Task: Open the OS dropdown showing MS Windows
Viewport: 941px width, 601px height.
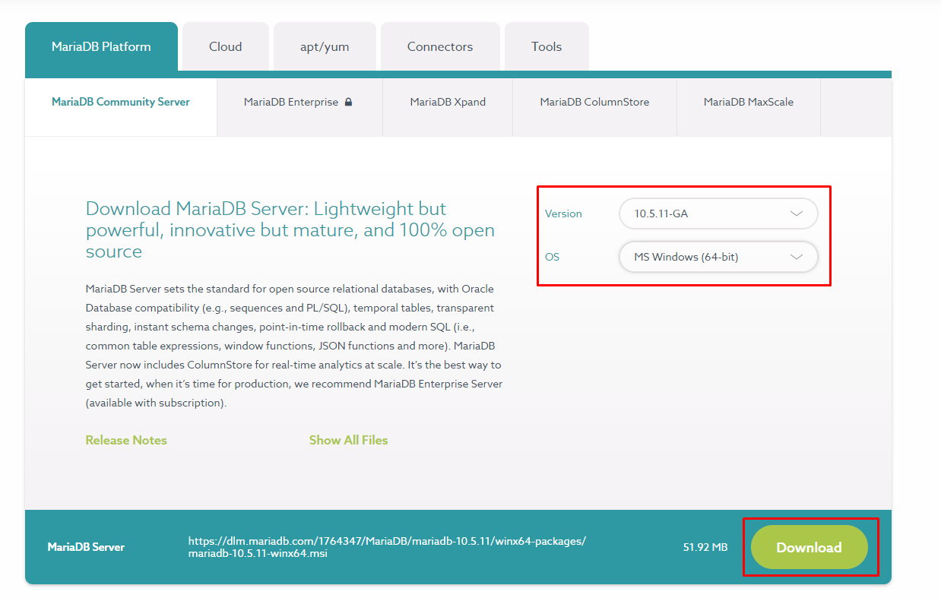Action: [718, 257]
